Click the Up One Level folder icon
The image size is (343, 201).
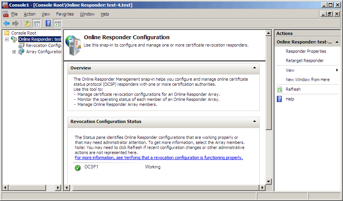pos(27,23)
